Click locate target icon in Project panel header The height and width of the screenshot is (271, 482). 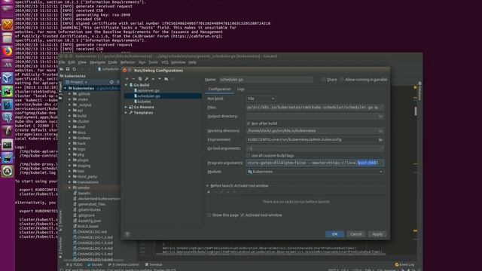[111, 82]
